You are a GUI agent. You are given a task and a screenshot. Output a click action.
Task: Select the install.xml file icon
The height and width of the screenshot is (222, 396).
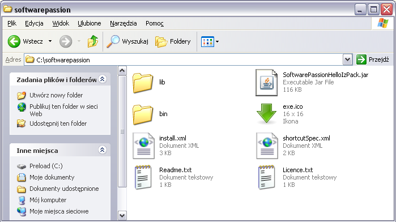(143, 146)
